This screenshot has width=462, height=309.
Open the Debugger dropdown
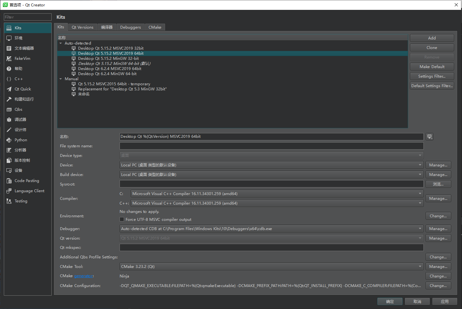coord(272,229)
